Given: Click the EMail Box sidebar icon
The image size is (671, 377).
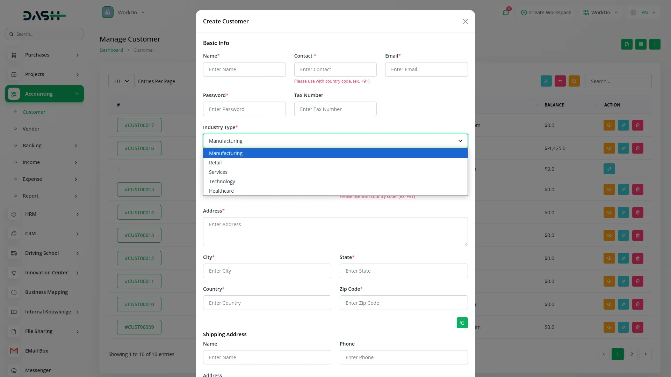Looking at the screenshot, I should [14, 351].
